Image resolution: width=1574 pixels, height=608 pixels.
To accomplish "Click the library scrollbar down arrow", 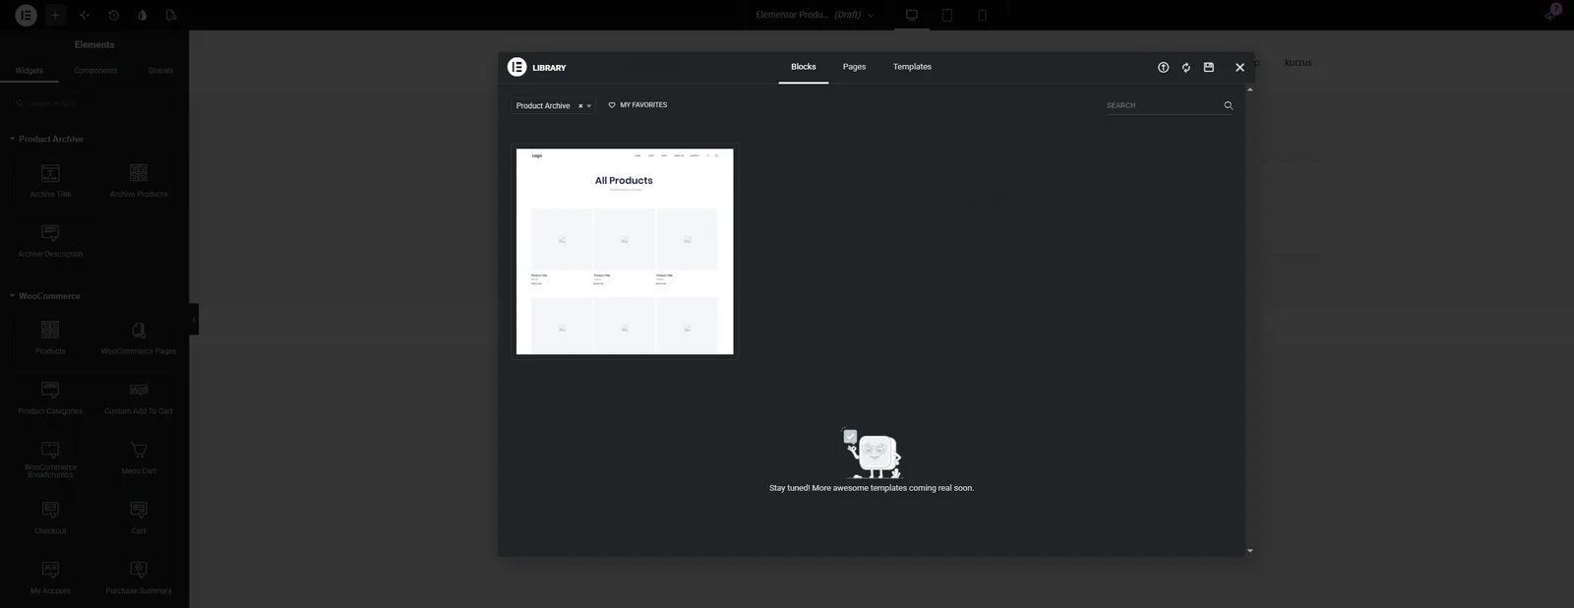I will point(1250,551).
